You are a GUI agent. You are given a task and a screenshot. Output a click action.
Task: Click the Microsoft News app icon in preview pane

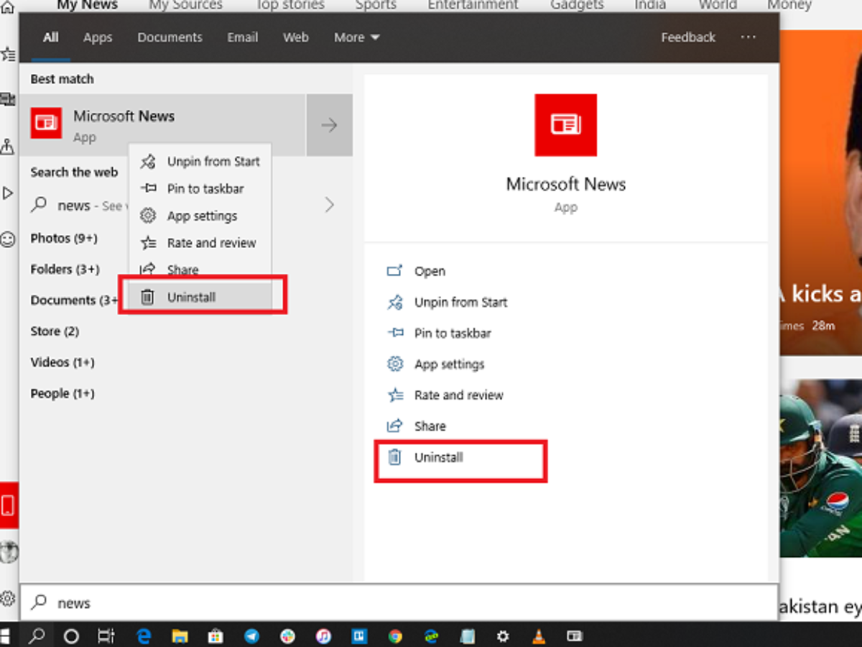tap(565, 125)
